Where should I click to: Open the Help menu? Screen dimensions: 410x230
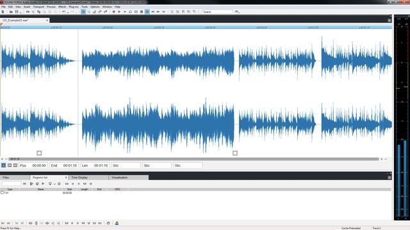coord(117,7)
